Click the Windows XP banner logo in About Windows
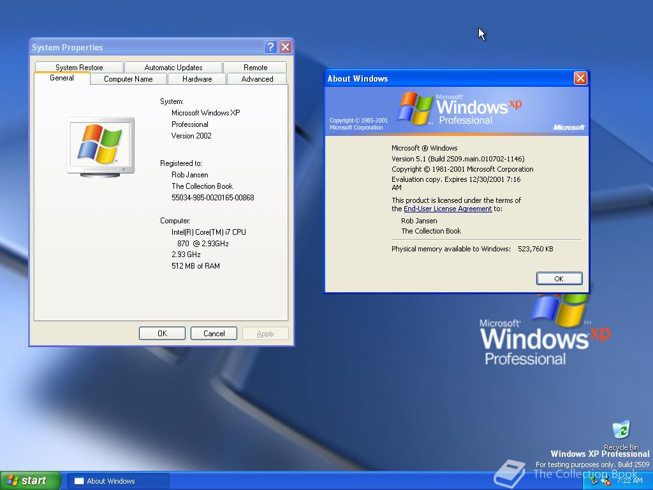The width and height of the screenshot is (653, 490). click(459, 108)
